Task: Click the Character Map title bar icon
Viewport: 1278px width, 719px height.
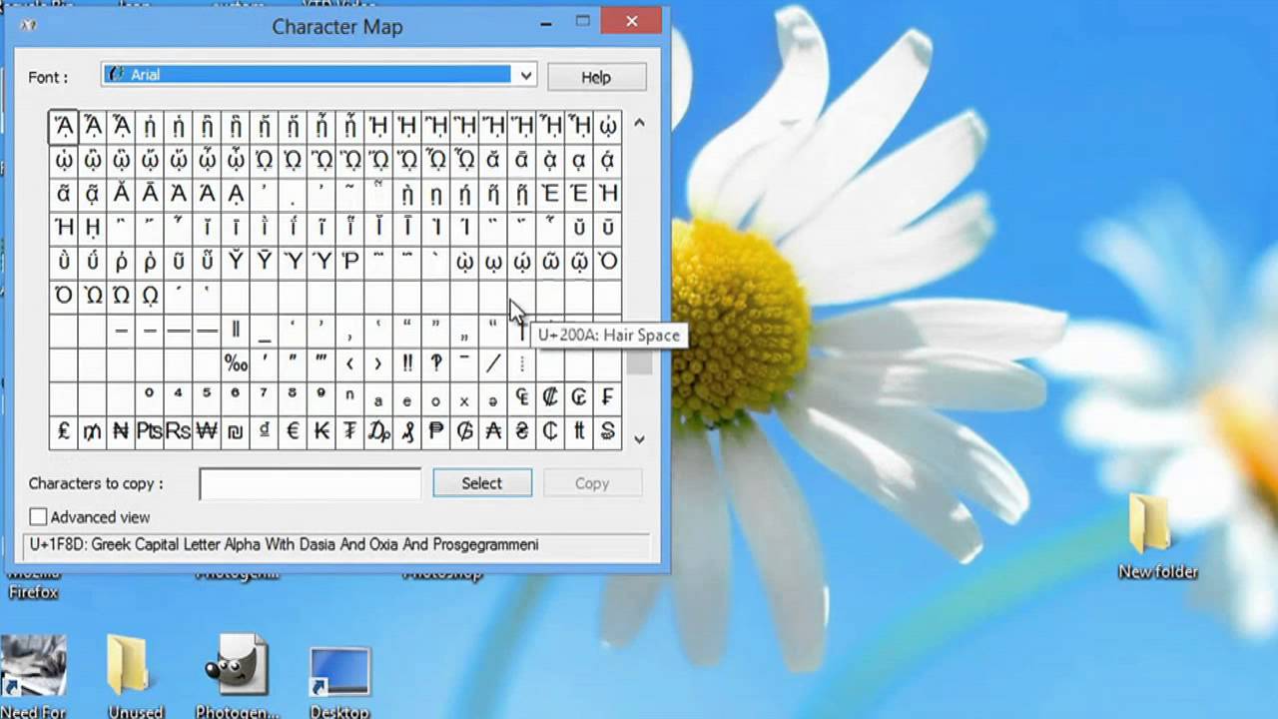Action: (x=28, y=26)
